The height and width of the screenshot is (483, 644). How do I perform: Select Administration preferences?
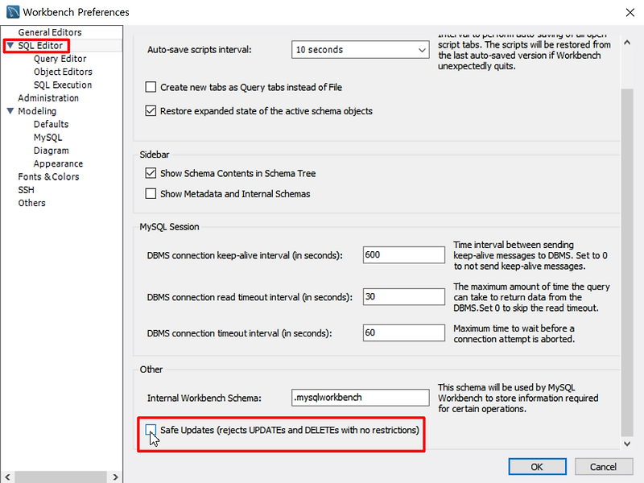coord(50,97)
